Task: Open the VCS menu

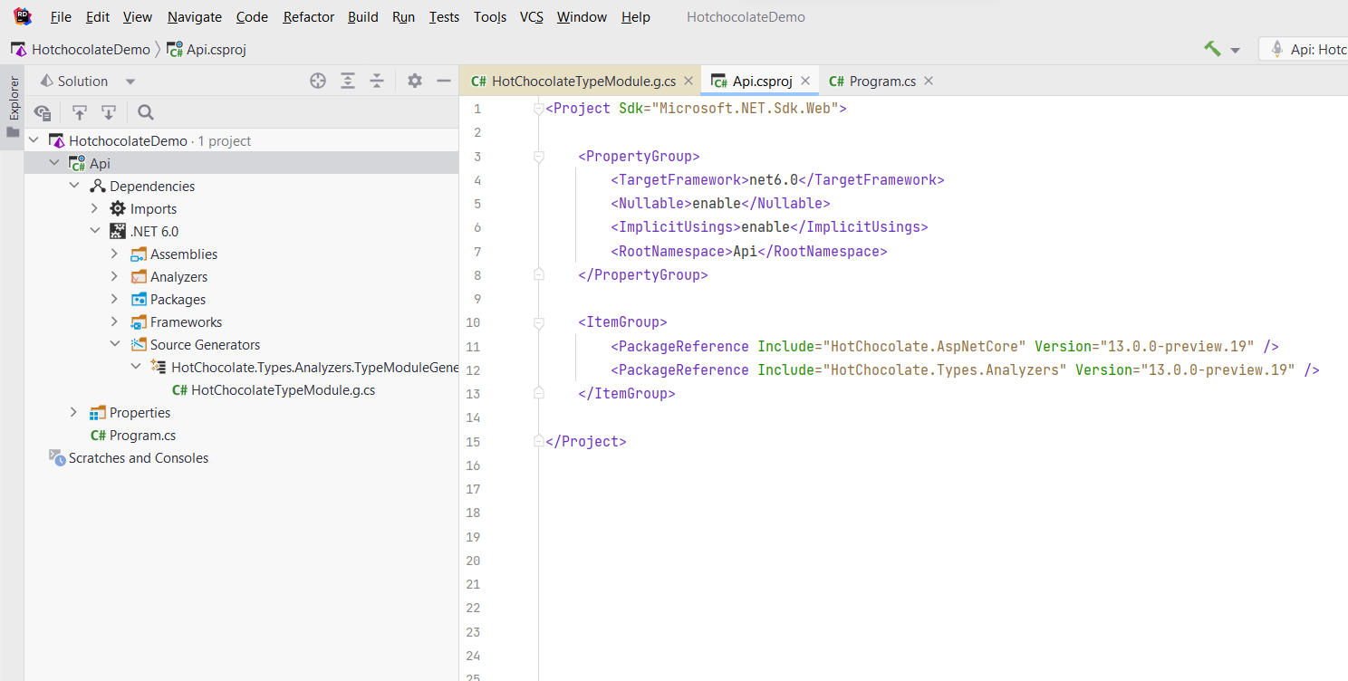Action: coord(531,16)
